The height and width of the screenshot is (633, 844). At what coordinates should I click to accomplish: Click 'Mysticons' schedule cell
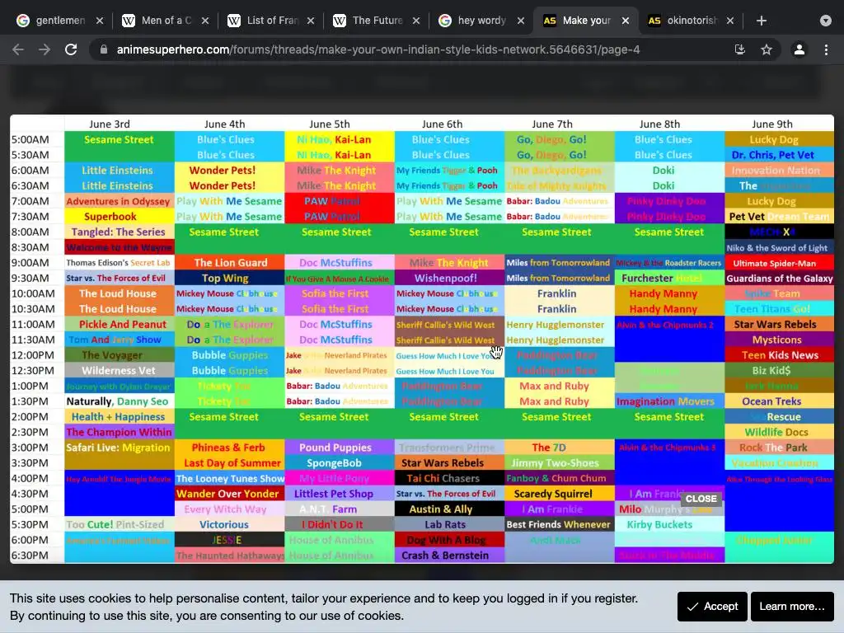(x=780, y=340)
